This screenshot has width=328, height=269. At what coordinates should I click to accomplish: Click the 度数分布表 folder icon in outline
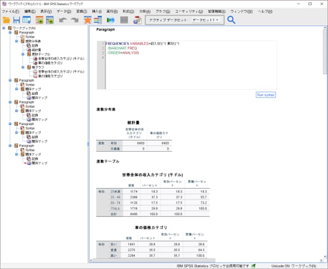(23, 41)
